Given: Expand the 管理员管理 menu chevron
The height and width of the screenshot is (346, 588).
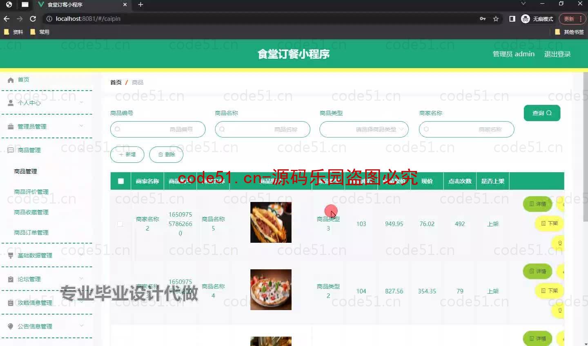Looking at the screenshot, I should [x=81, y=126].
